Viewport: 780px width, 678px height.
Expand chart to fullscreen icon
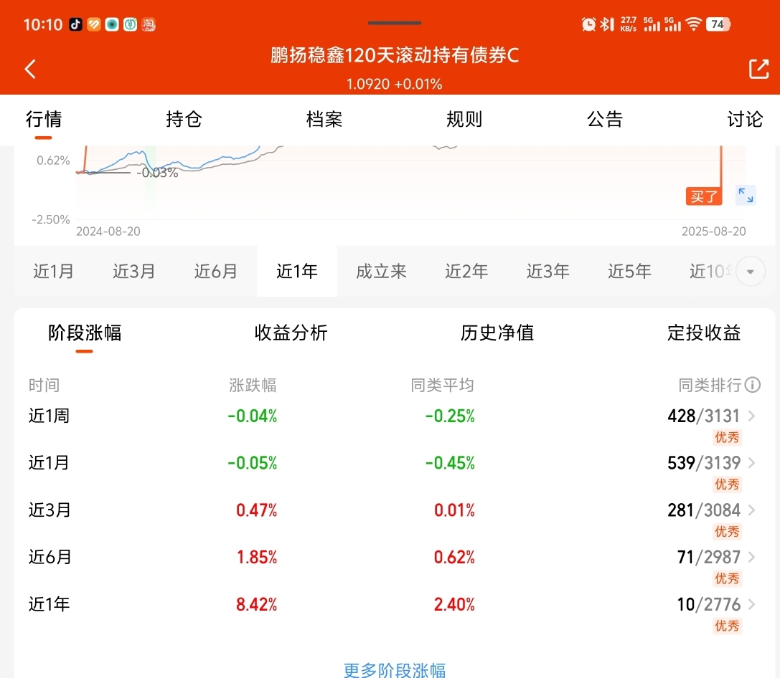coord(746,195)
